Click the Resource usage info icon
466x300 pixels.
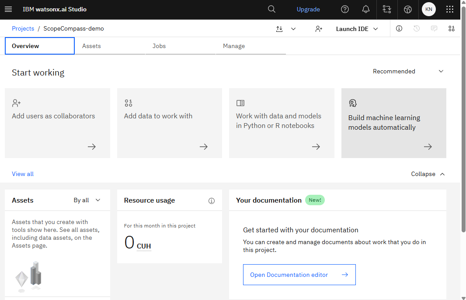(212, 200)
